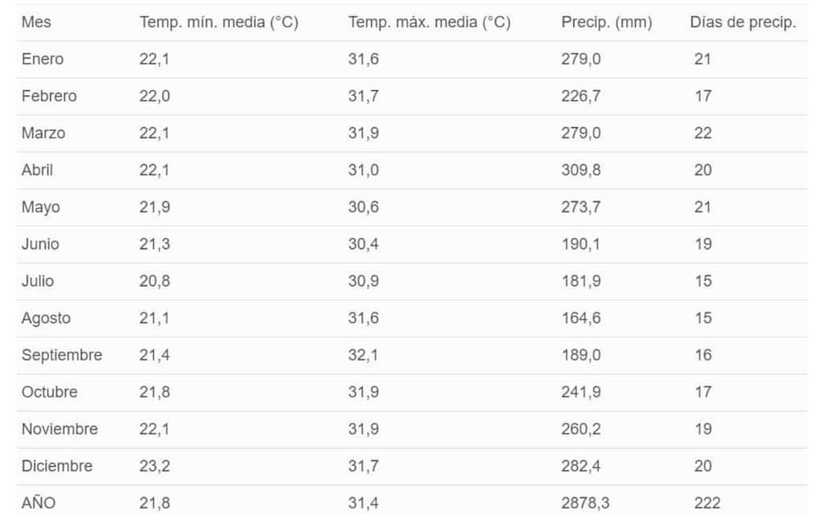This screenshot has height=515, width=824.
Task: Click Junio's max temperature value 30,4
Action: pyautogui.click(x=363, y=245)
